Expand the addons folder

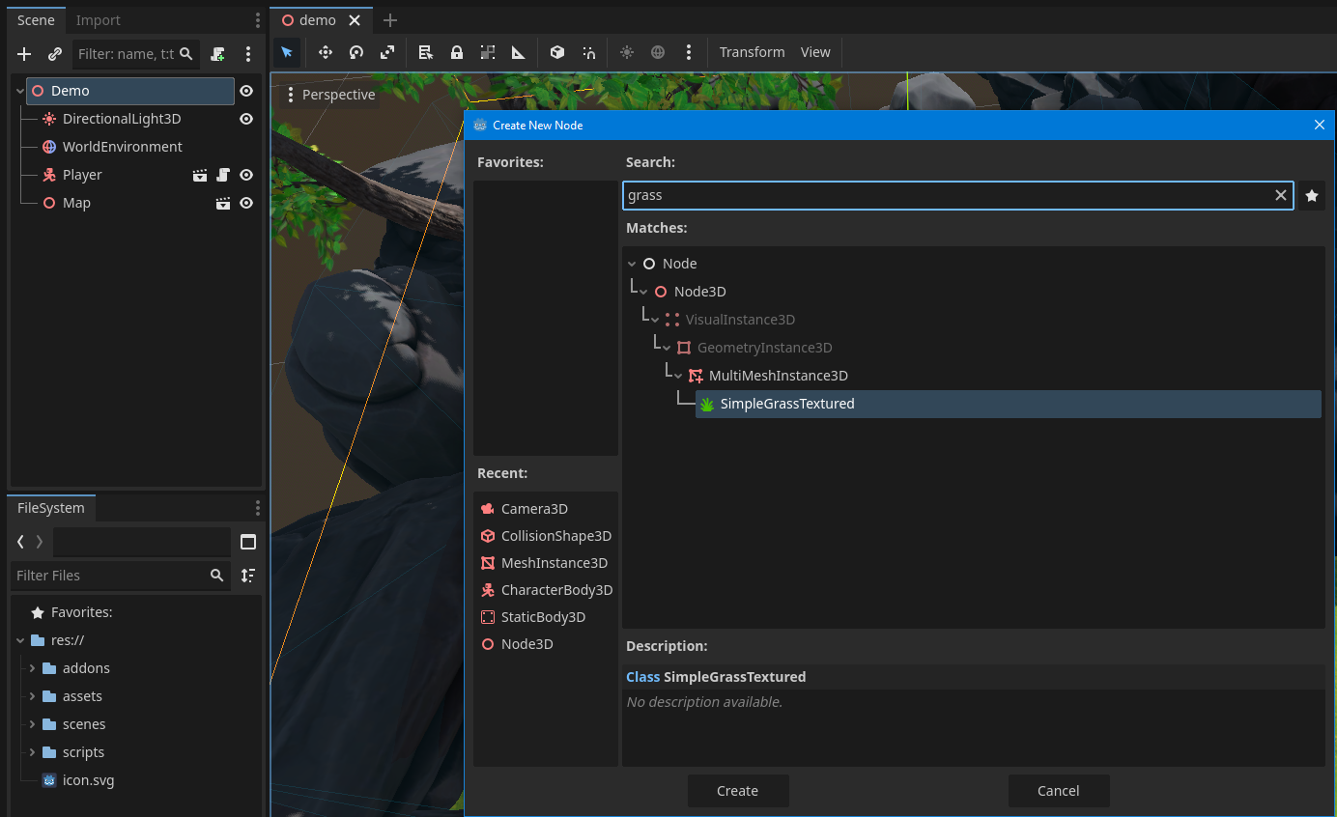tap(32, 668)
